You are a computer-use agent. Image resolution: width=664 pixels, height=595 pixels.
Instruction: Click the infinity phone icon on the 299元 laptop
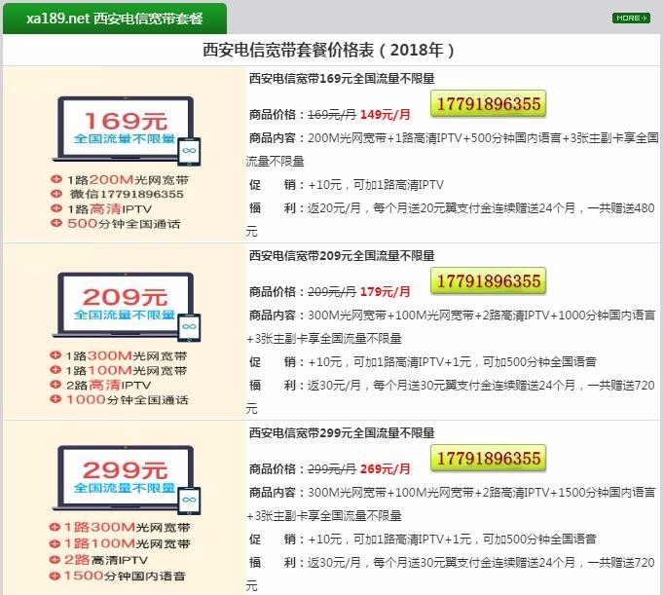click(189, 501)
